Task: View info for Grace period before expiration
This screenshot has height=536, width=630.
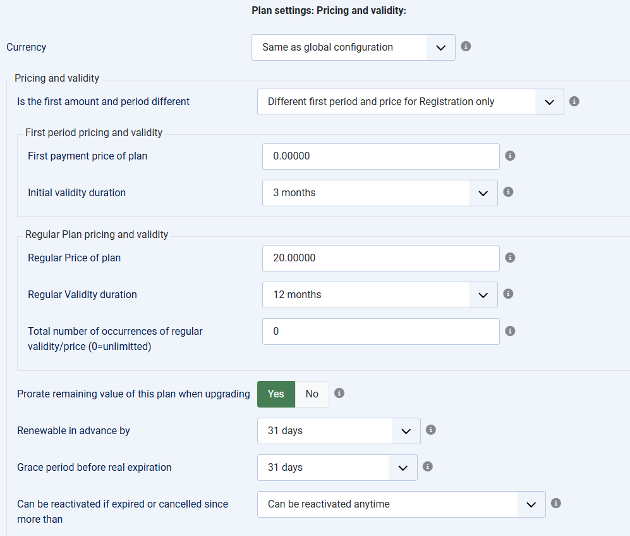Action: click(x=428, y=466)
